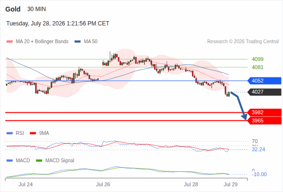Click the red 9MA legend swatch

(33, 133)
